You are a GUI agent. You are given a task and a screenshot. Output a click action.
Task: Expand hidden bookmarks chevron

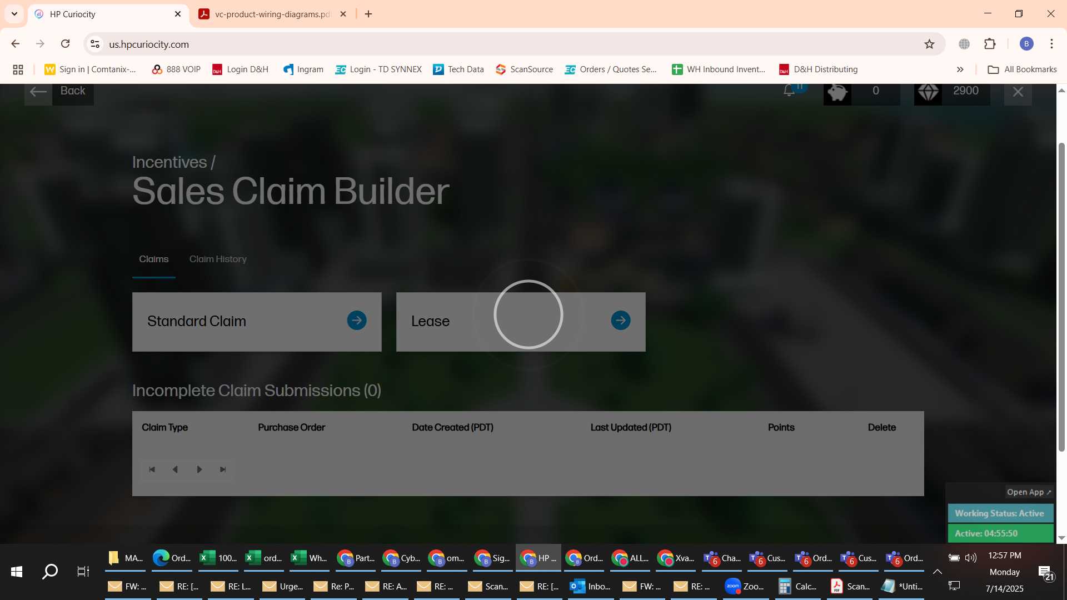[960, 69]
